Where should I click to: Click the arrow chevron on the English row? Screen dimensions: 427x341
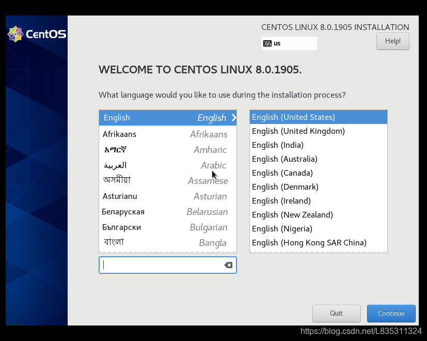234,118
